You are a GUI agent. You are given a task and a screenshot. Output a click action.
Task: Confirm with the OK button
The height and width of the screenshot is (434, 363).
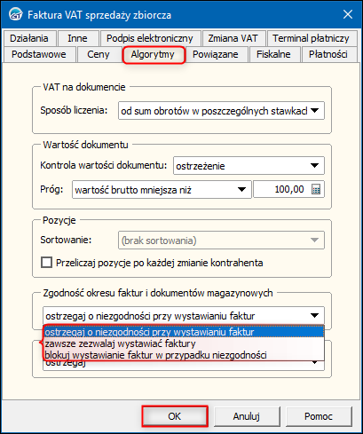[x=175, y=416]
